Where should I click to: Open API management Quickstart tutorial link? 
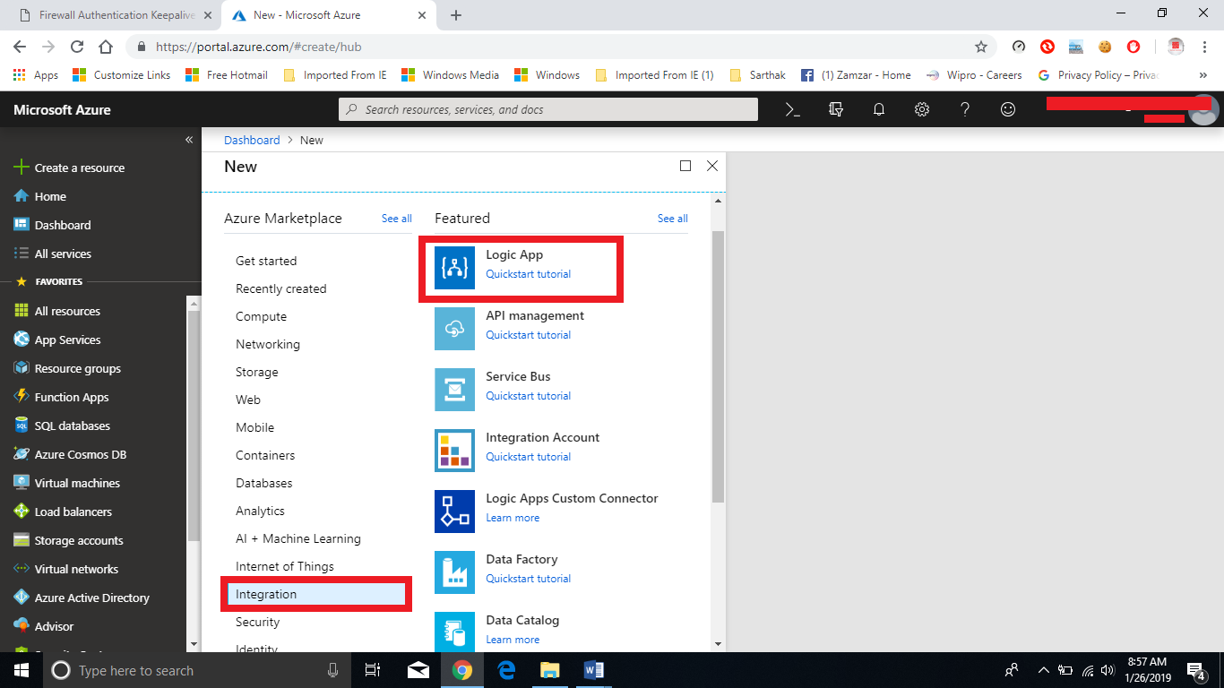(x=529, y=335)
